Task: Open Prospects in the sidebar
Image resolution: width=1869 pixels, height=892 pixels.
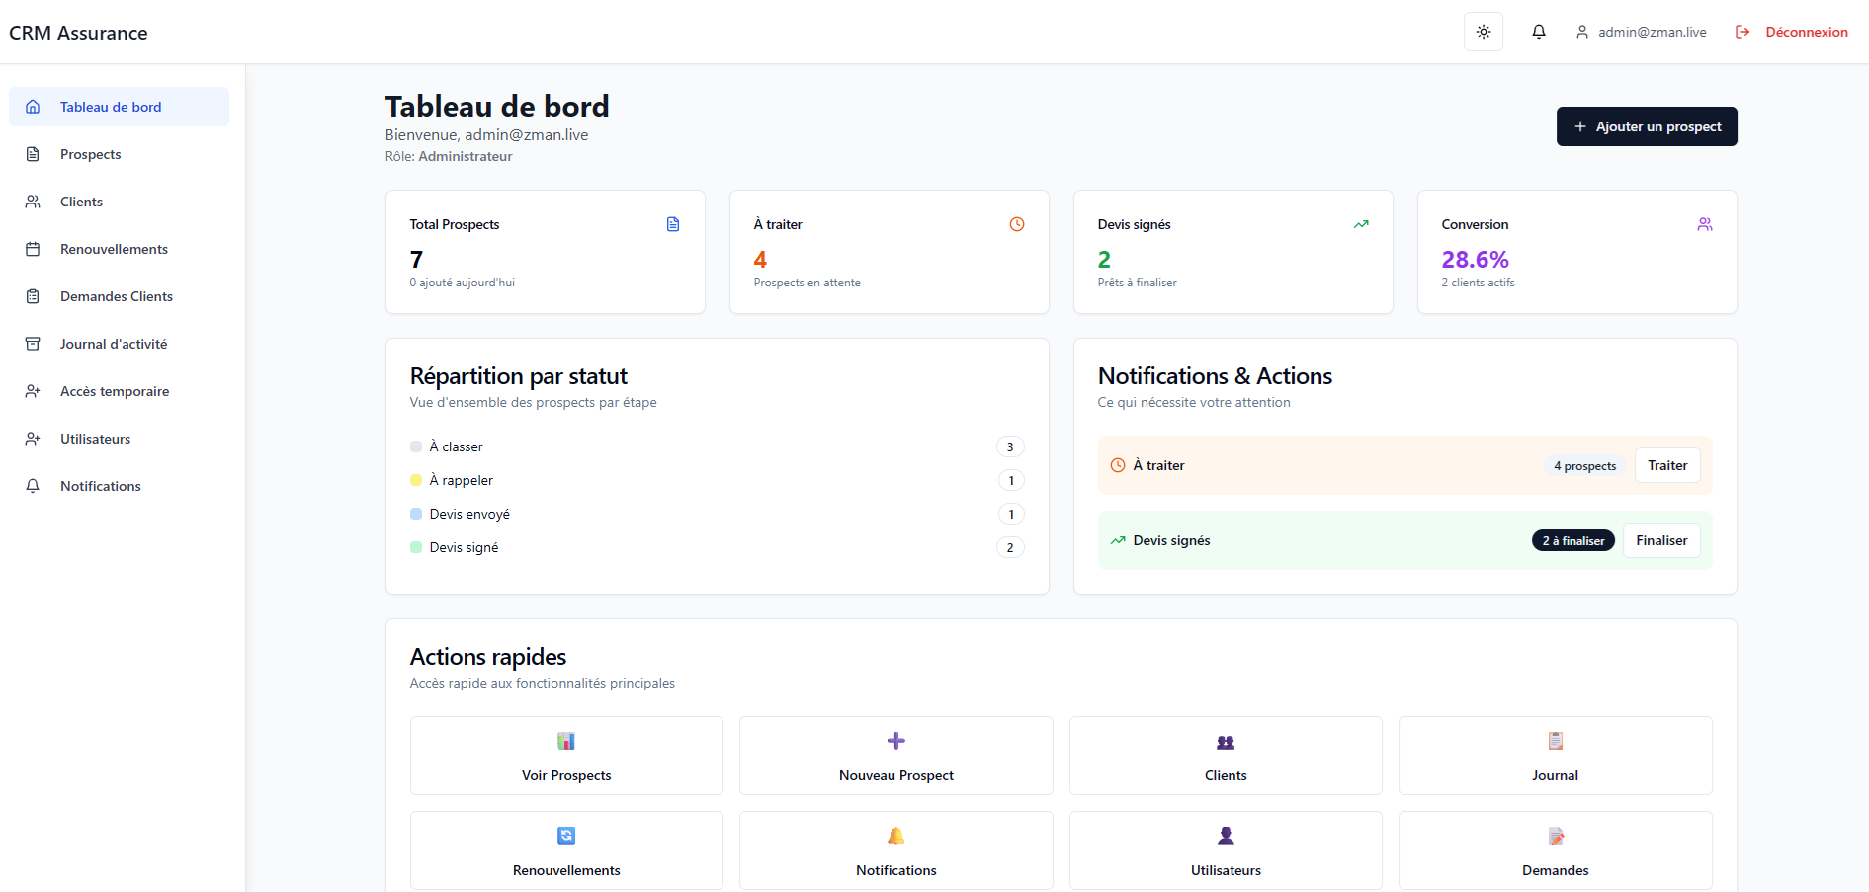Action: 90,154
